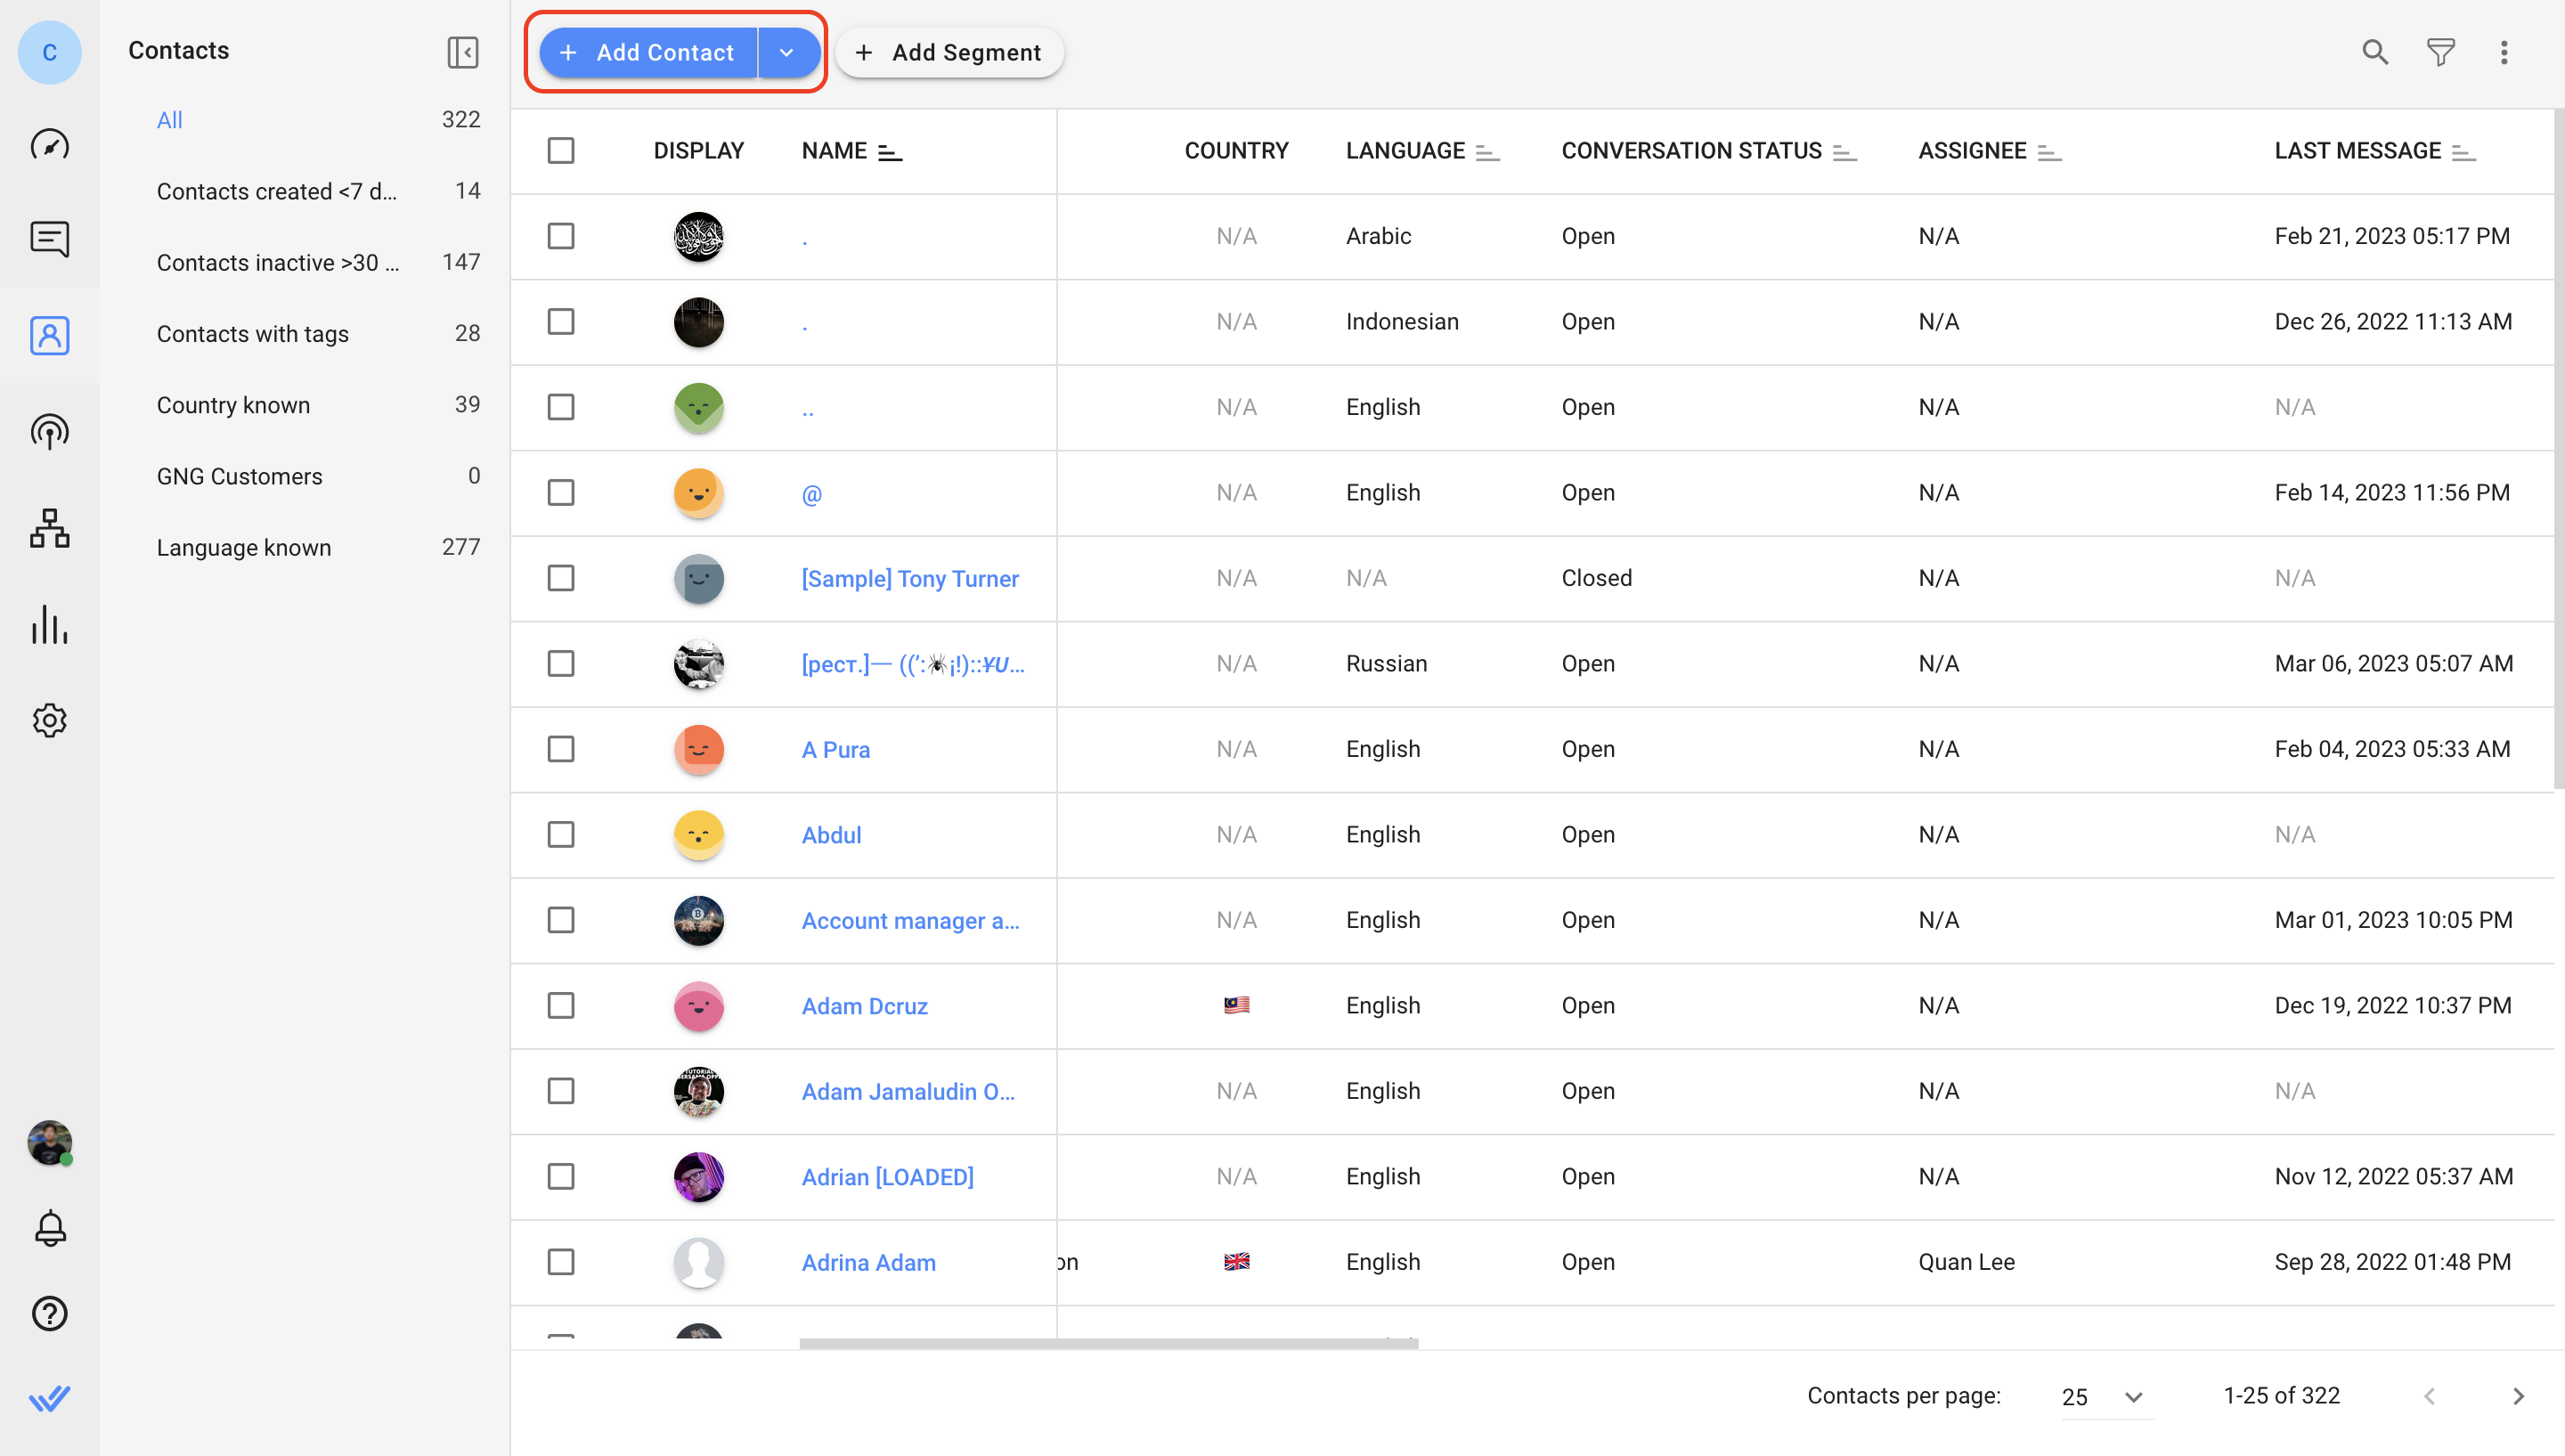The width and height of the screenshot is (2565, 1456).
Task: Sort by Language column sort icon
Action: tap(1488, 152)
